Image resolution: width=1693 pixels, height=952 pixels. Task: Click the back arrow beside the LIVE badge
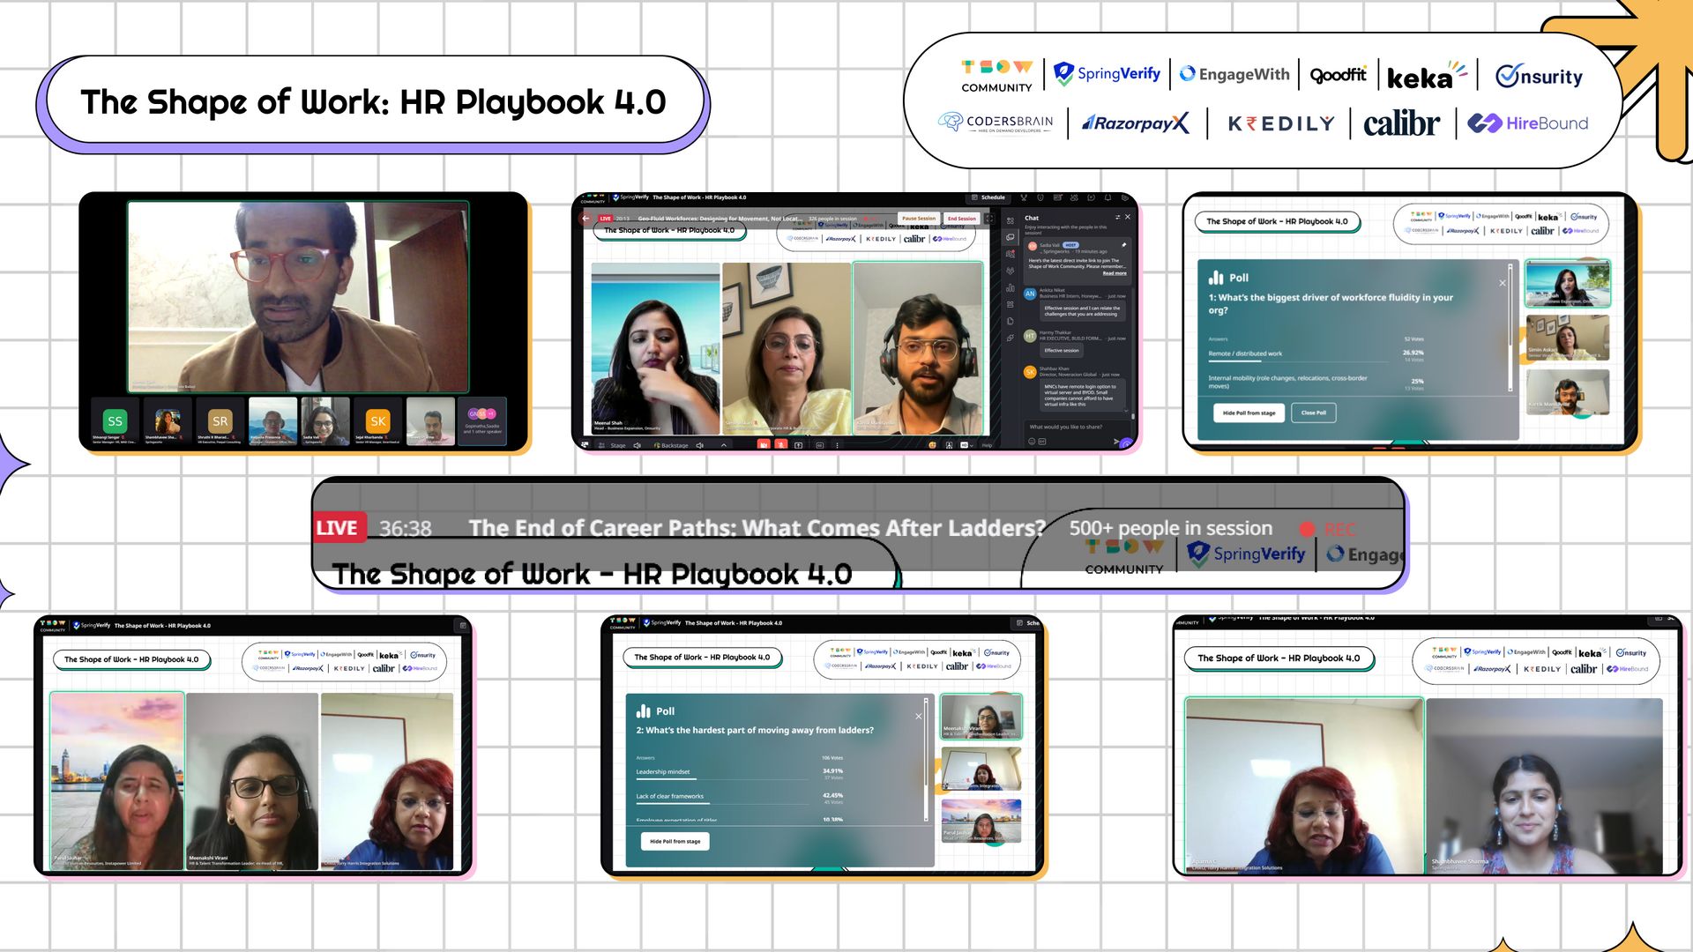click(585, 218)
